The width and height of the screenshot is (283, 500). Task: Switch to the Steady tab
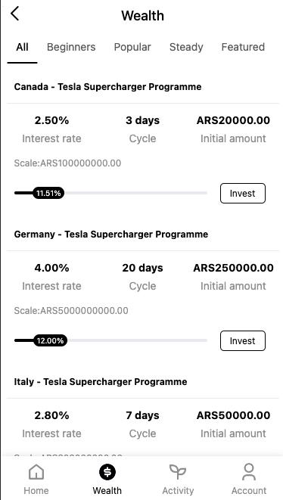pos(186,47)
